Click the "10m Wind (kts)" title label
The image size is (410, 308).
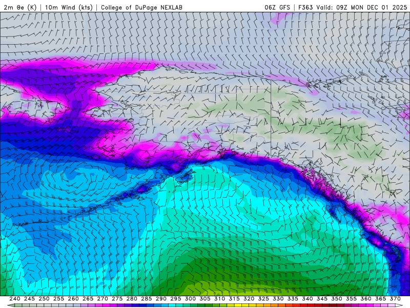[69, 7]
